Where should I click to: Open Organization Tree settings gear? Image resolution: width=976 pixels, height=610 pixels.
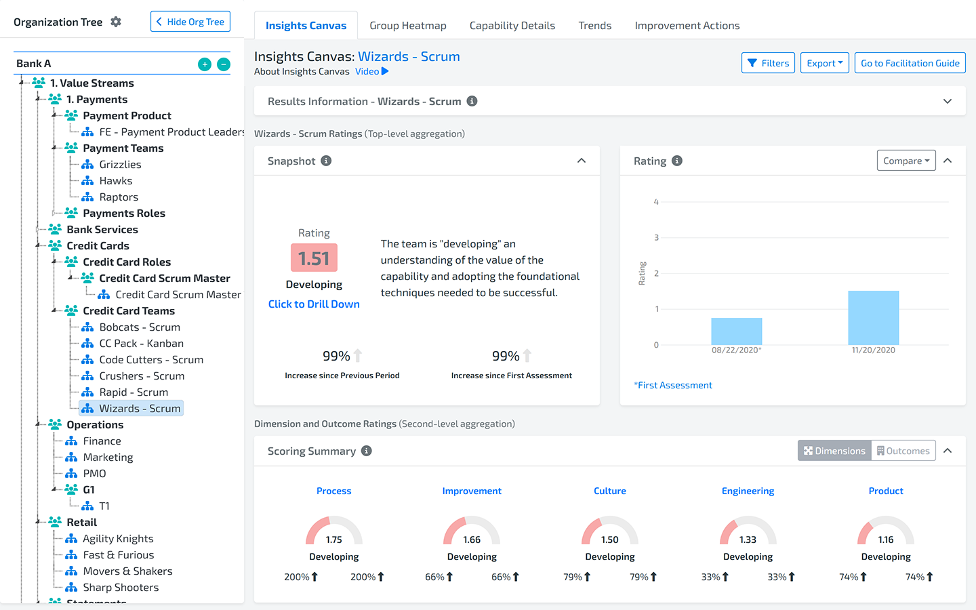point(116,22)
